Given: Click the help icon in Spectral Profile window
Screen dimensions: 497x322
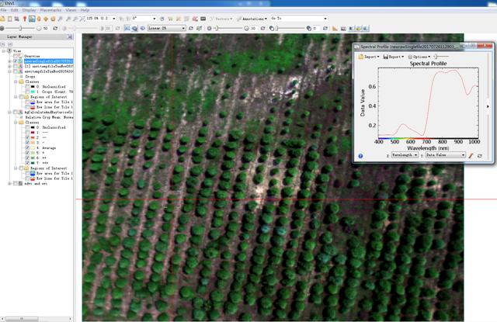Looking at the screenshot, I should tap(361, 155).
